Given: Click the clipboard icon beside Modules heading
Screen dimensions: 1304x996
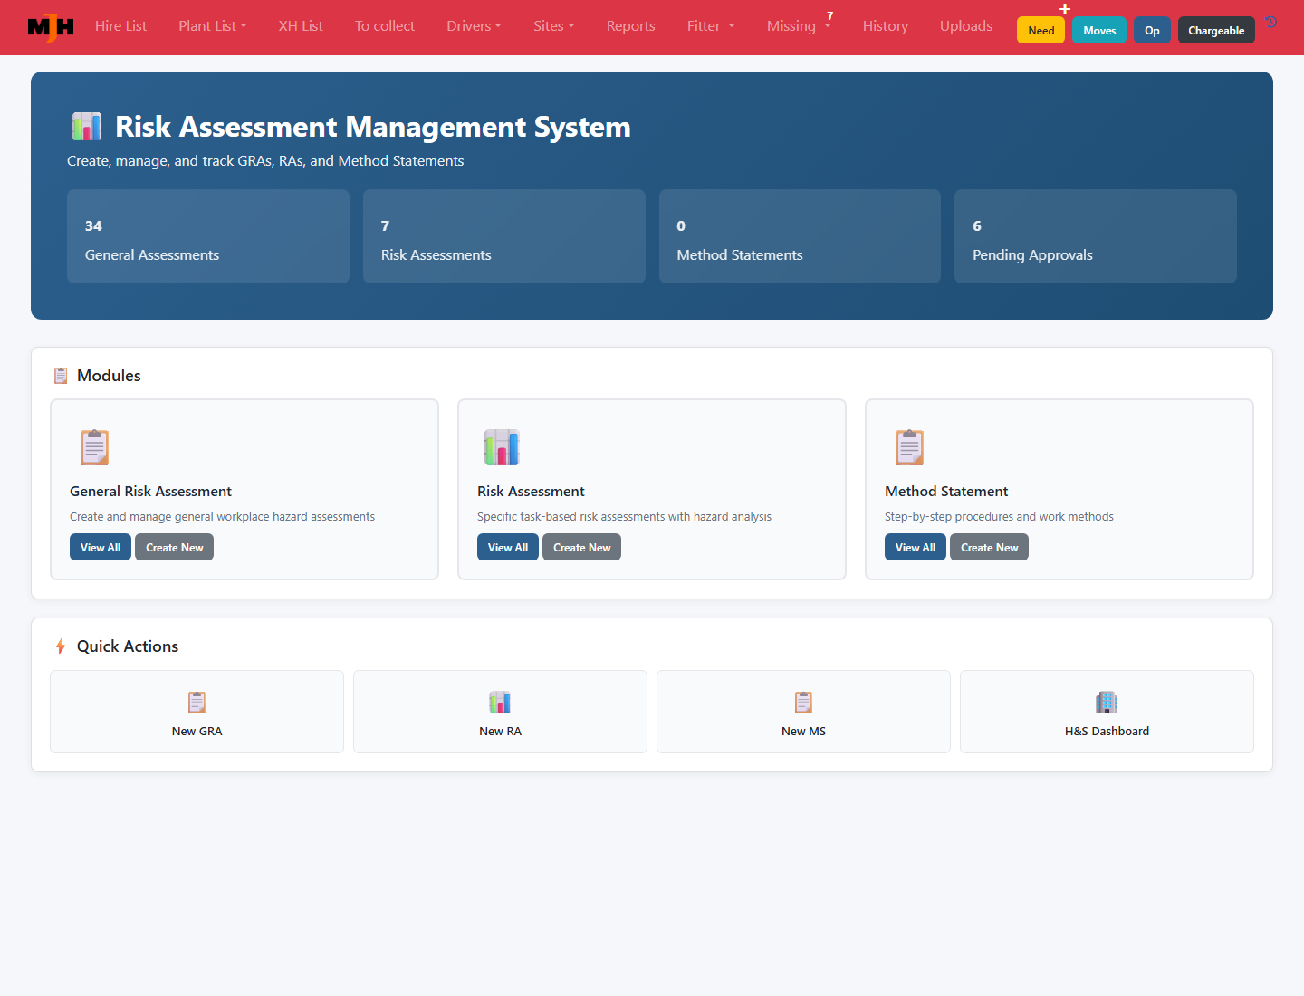Looking at the screenshot, I should (61, 376).
